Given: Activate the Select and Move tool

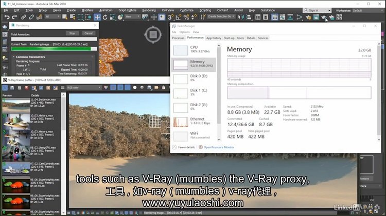Looking at the screenshot, I should (97, 17).
